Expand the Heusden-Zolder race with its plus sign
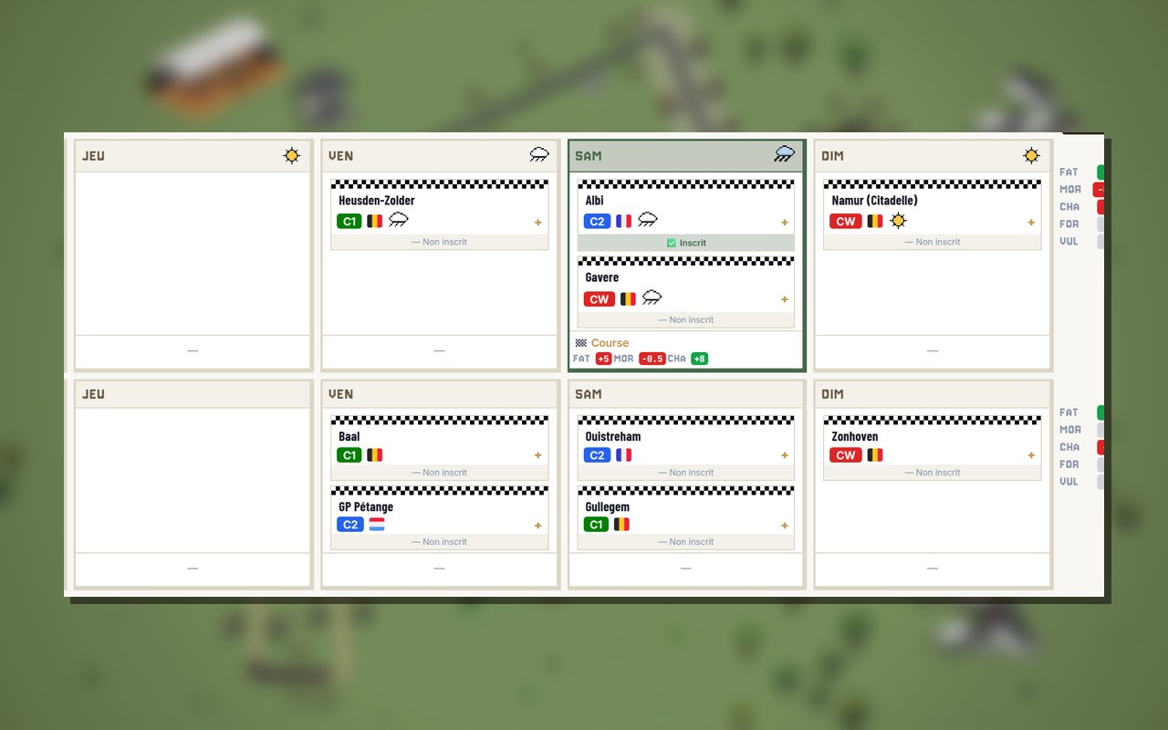Viewport: 1168px width, 730px height. [x=537, y=223]
